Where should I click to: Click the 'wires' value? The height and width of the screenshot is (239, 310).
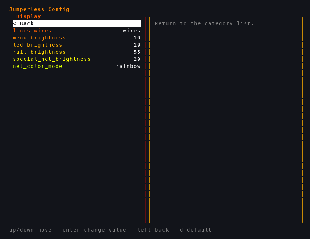pyautogui.click(x=132, y=31)
